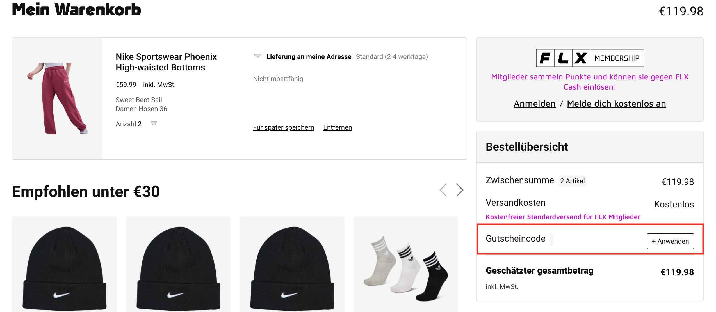
Task: Click Melde dich kostenlos an link
Action: coord(616,104)
